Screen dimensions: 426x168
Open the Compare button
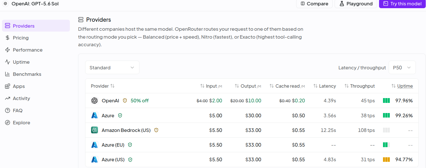coord(314,4)
